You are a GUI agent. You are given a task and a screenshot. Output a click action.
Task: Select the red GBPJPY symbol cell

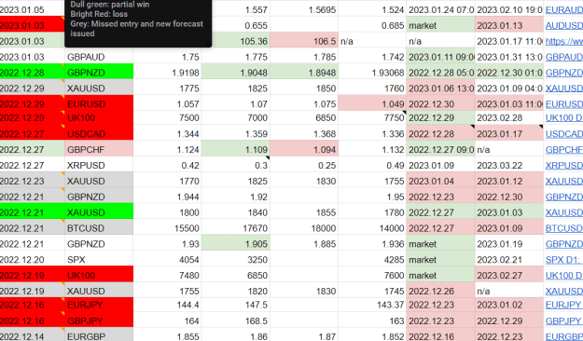(x=99, y=320)
